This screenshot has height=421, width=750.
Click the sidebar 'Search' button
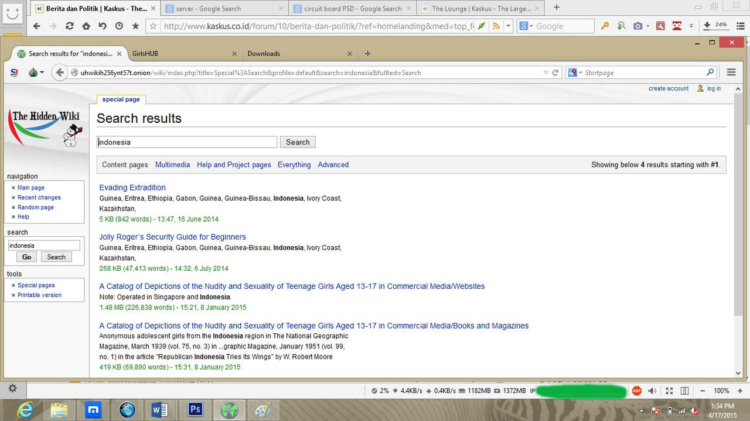tap(56, 257)
